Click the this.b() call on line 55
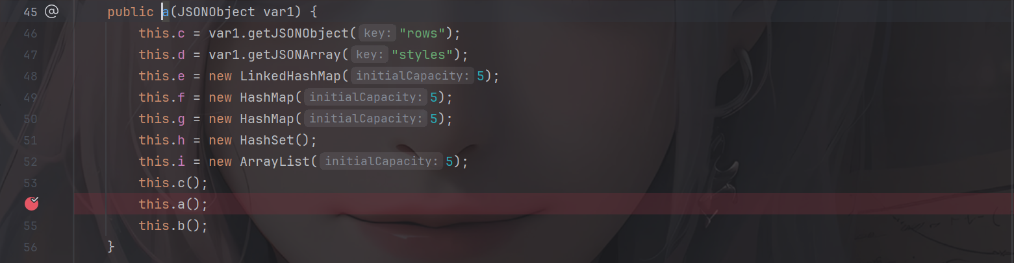The height and width of the screenshot is (263, 1014). [173, 225]
